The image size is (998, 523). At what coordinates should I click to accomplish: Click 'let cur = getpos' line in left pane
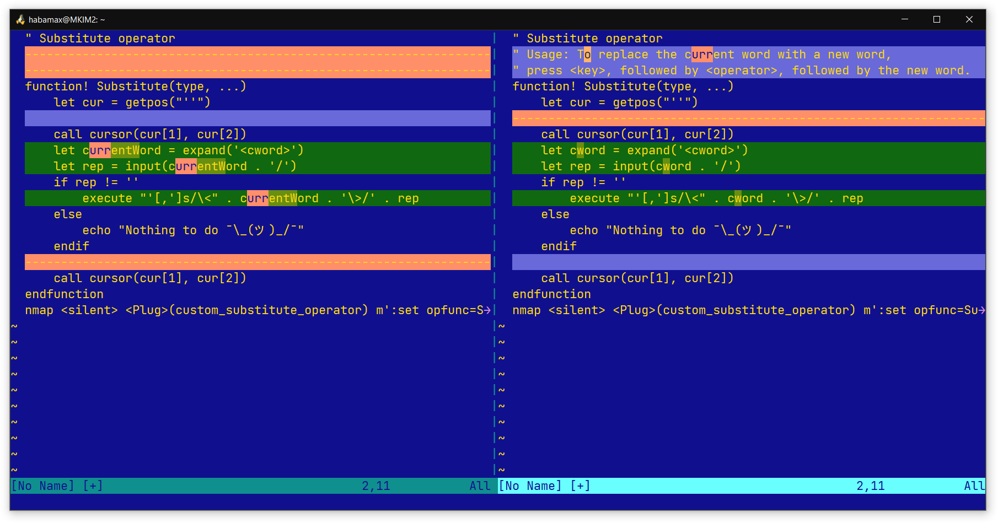(x=132, y=103)
